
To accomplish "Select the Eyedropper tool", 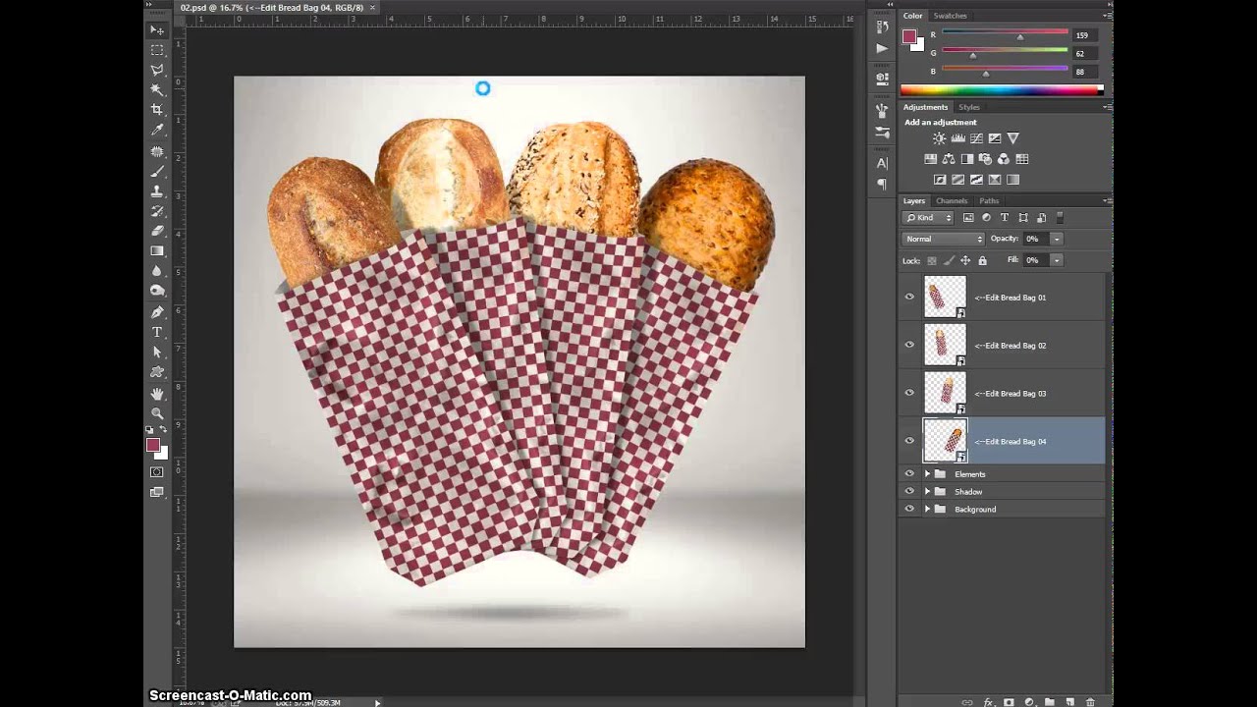I will (x=157, y=131).
